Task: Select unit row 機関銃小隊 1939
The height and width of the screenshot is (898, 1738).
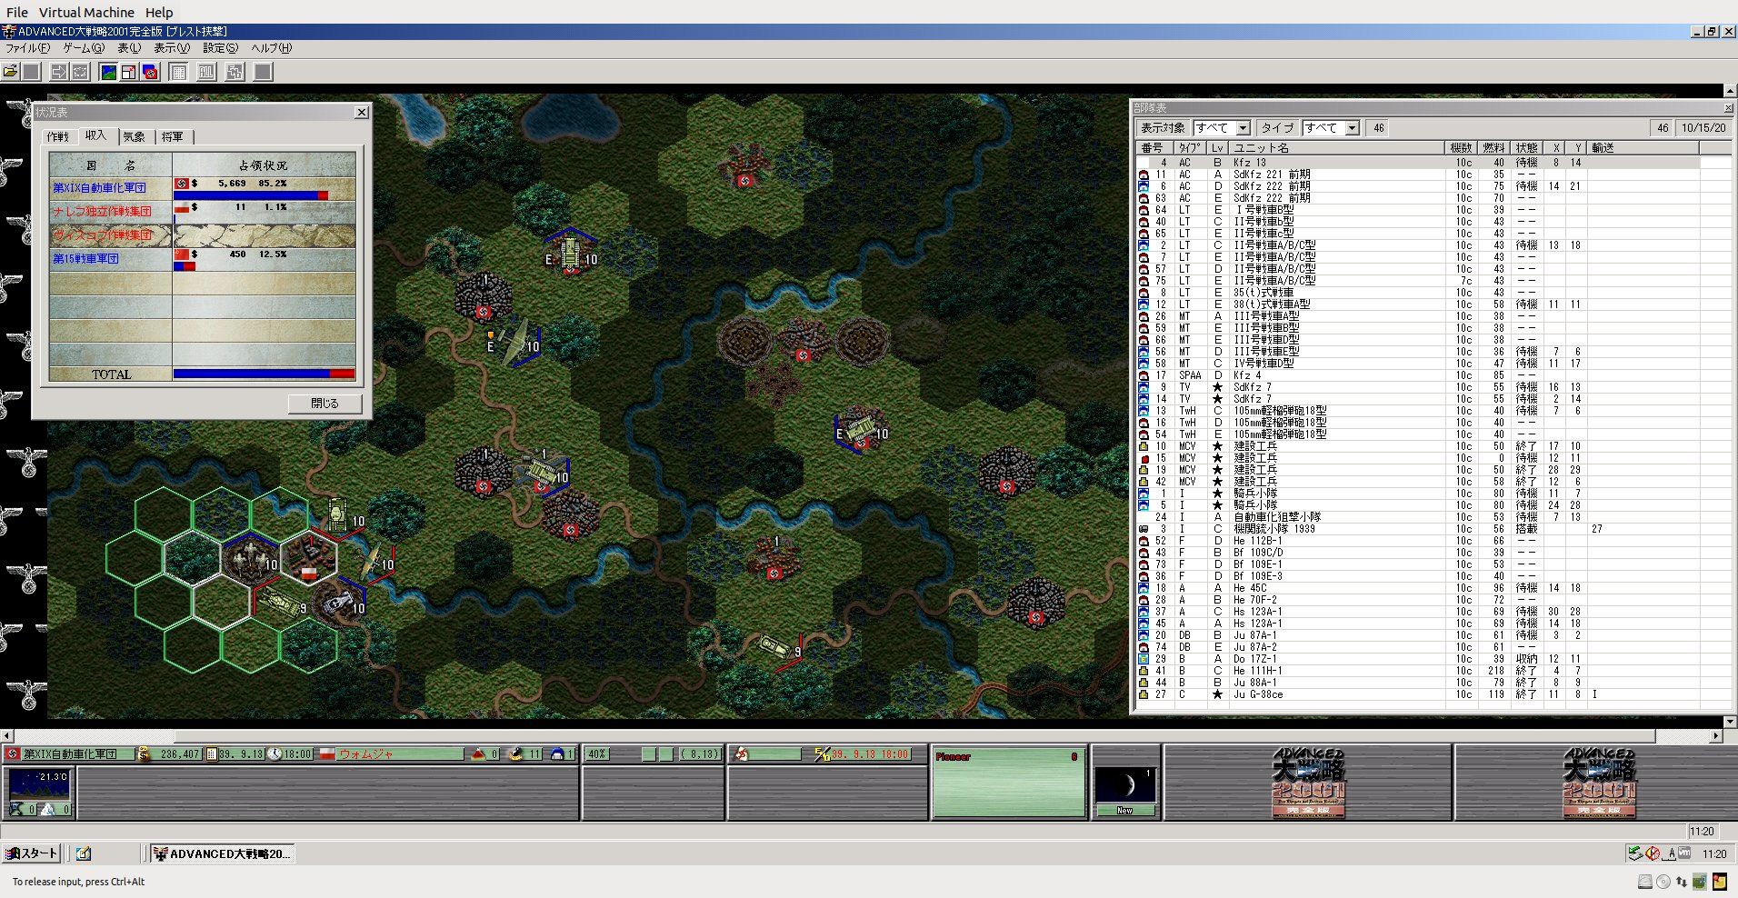Action: point(1418,529)
